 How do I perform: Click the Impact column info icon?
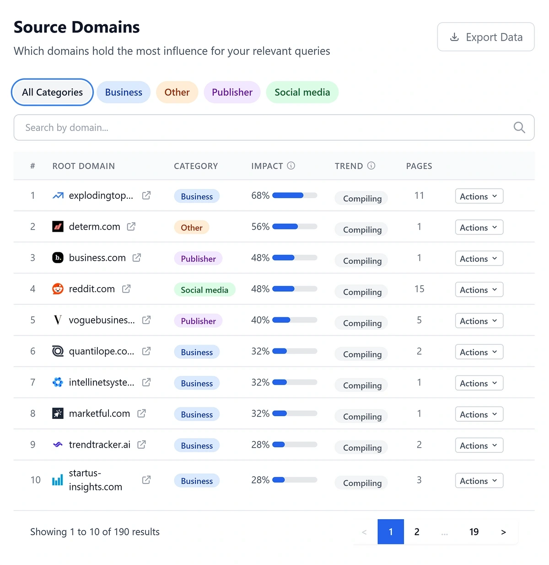291,166
